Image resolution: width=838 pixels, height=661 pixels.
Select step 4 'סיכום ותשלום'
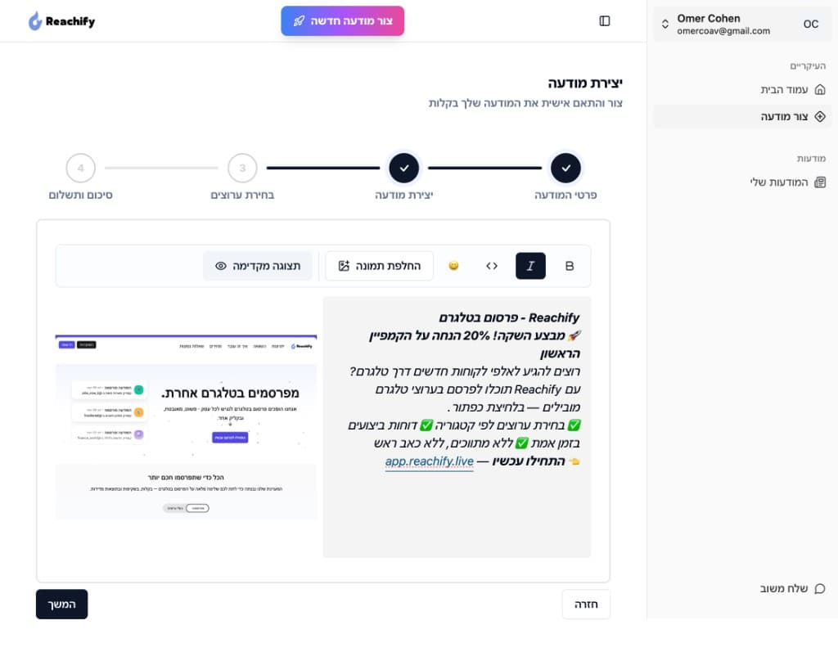pyautogui.click(x=81, y=169)
